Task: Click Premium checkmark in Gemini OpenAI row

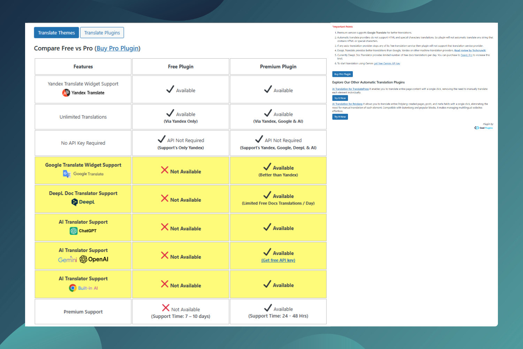Action: point(267,252)
